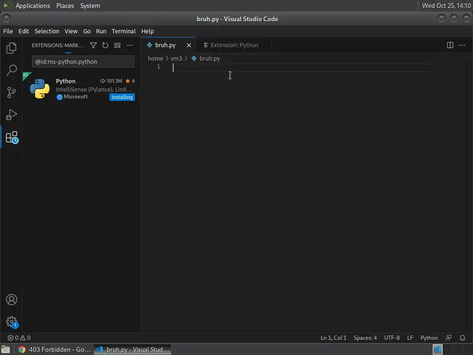Click the show desktop icon in taskbar
Screen dimensions: 473x355
click(x=6, y=349)
